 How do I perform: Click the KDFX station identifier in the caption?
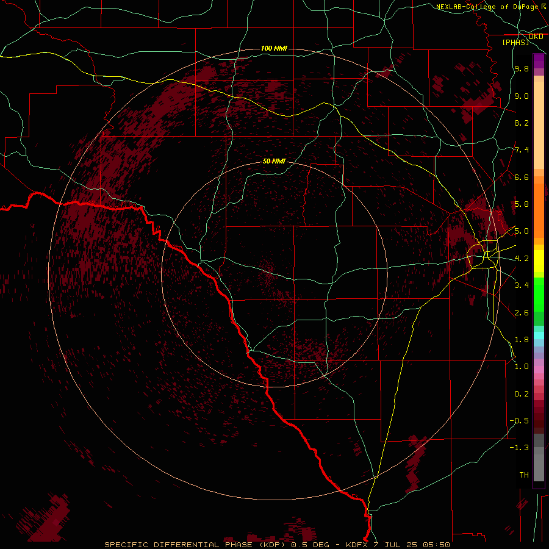point(357,545)
